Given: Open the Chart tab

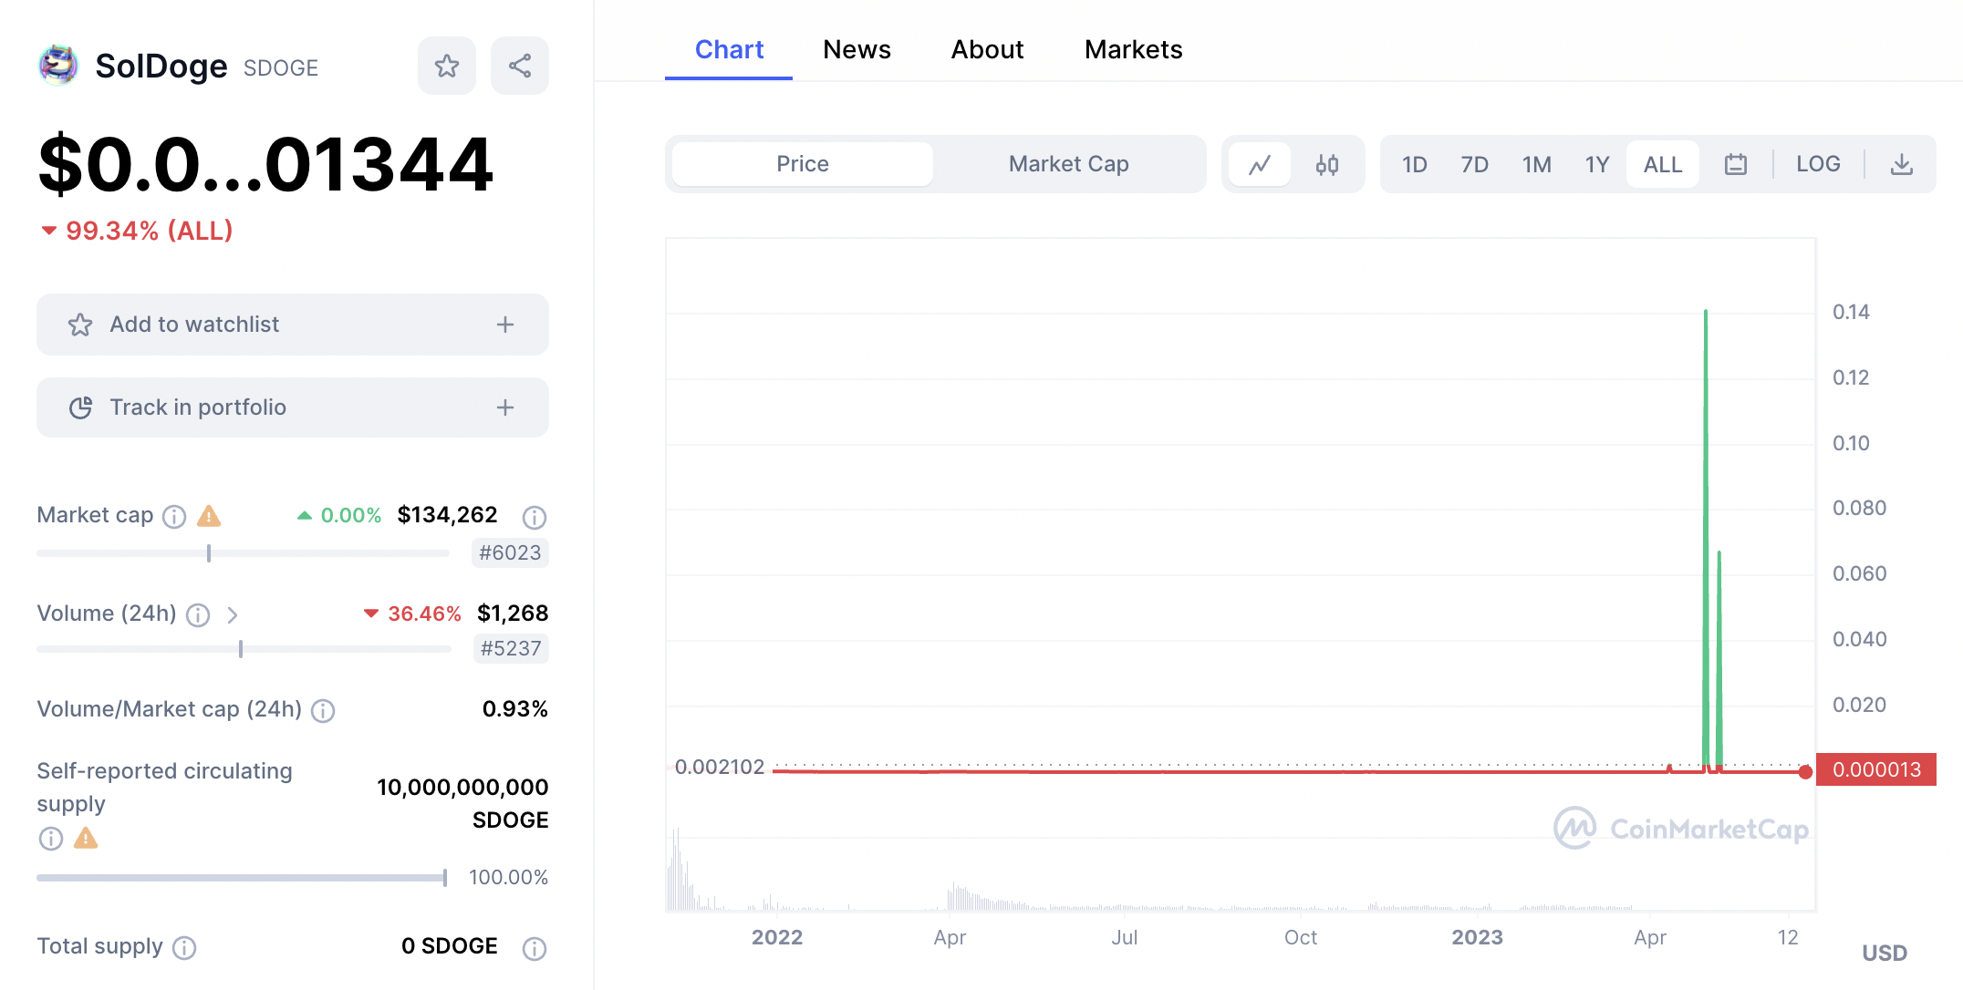Looking at the screenshot, I should 729,49.
